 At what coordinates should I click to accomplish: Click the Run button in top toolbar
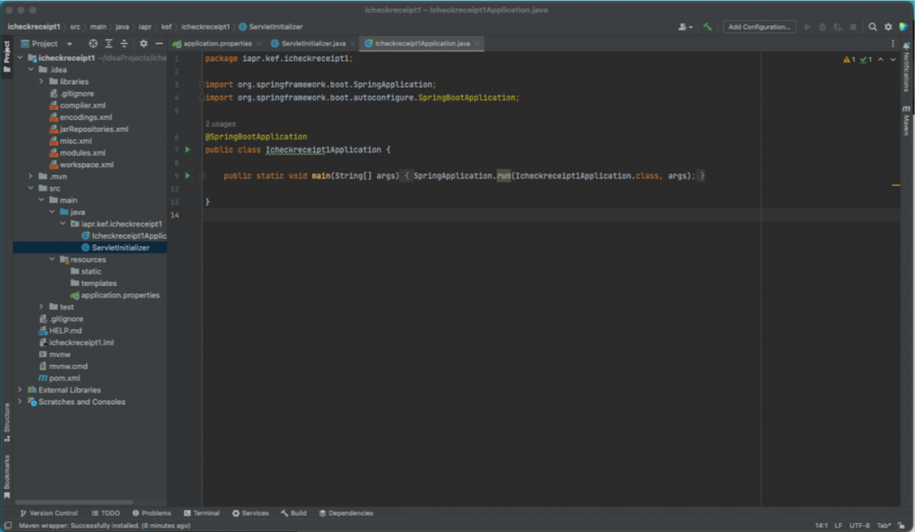pos(807,27)
